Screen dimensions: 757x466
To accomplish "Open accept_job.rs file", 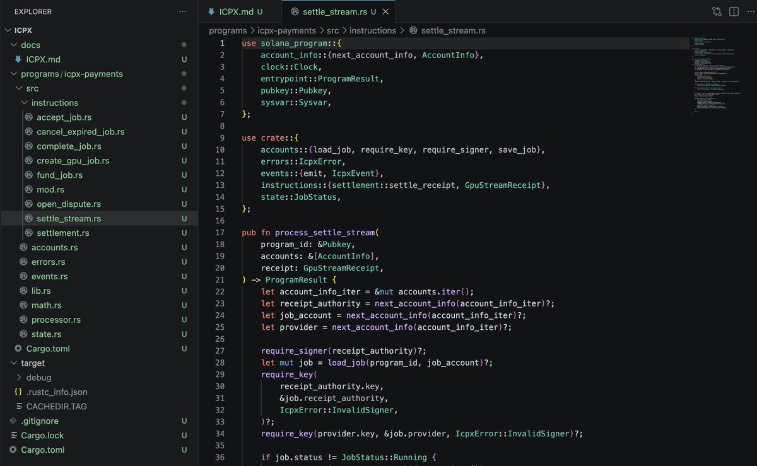I will (x=64, y=117).
